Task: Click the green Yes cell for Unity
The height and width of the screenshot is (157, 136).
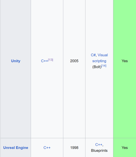Action: pyautogui.click(x=125, y=61)
